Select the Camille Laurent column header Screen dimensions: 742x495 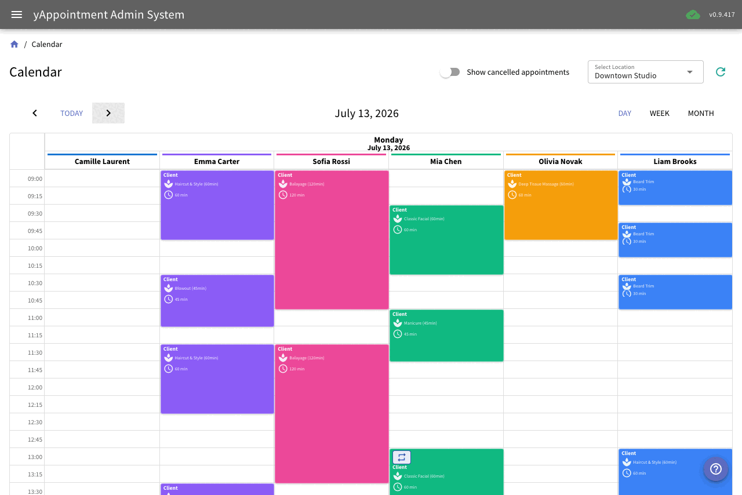pyautogui.click(x=102, y=161)
